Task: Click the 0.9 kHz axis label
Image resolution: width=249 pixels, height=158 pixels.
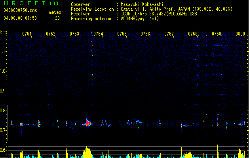Action: pos(4,91)
